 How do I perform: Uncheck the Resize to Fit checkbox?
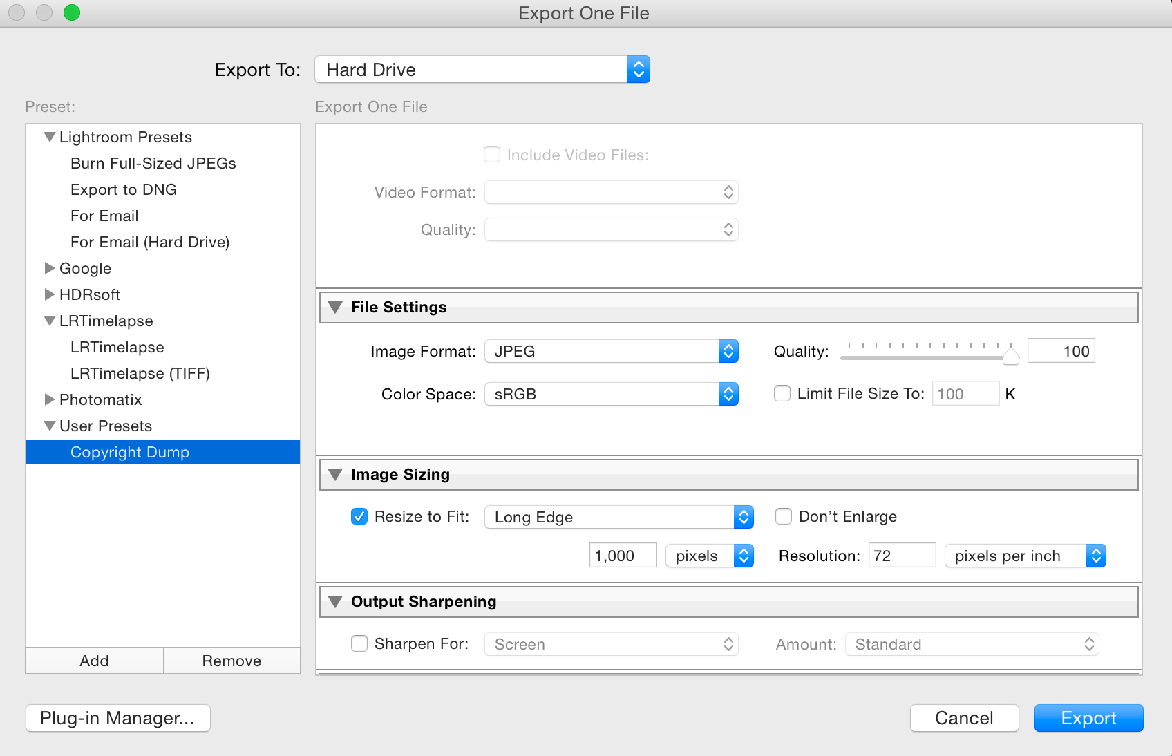[359, 516]
